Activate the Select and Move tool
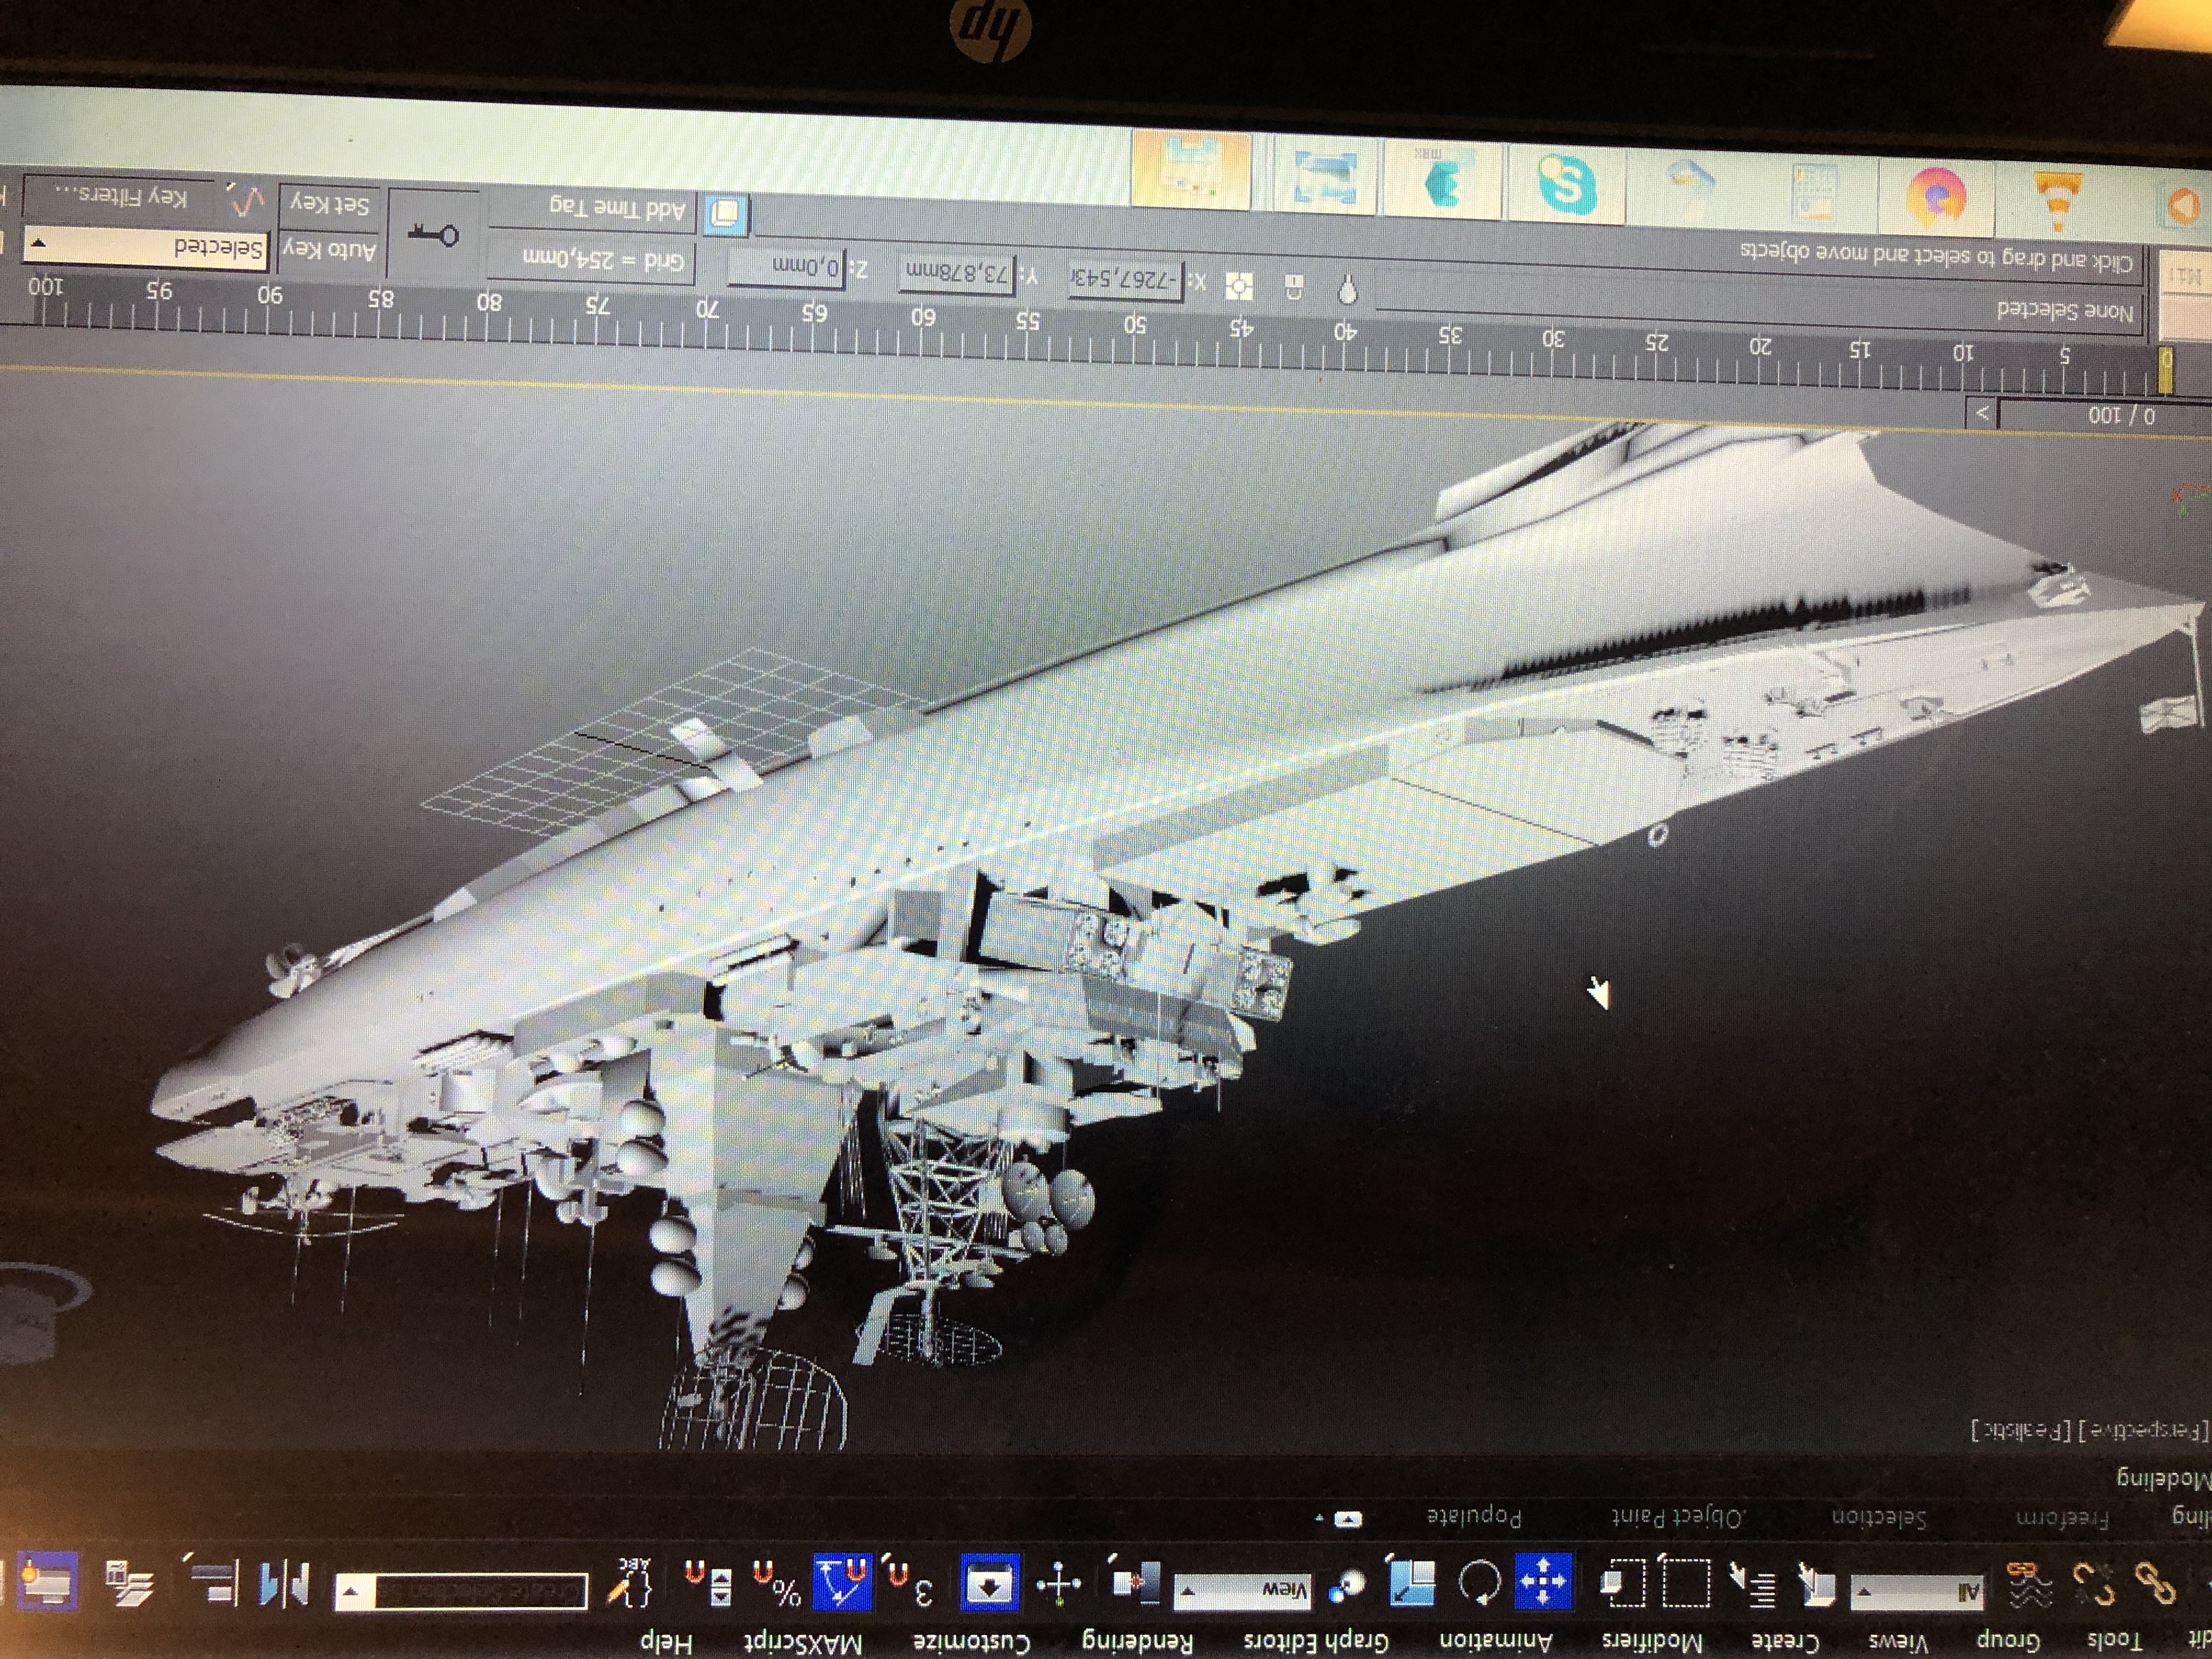The image size is (2212, 1659). [x=1543, y=1583]
